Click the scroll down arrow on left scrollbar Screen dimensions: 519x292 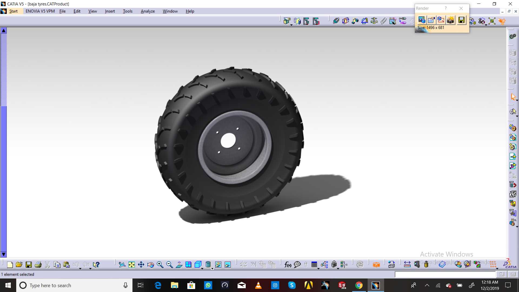[4, 254]
